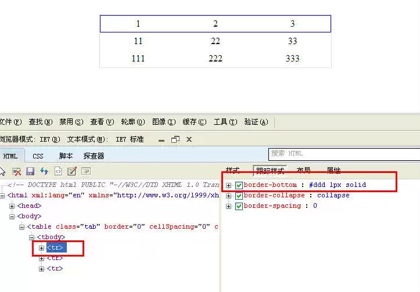The height and width of the screenshot is (292, 420).
Task: Select the 属性 attributes tab
Action: point(333,170)
